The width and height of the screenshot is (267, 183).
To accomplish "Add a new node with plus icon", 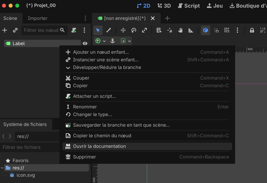I will 5,30.
